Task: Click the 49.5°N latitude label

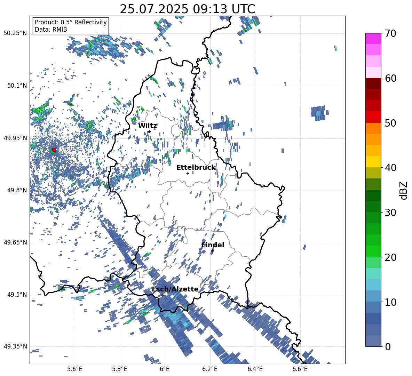Action: coord(17,295)
